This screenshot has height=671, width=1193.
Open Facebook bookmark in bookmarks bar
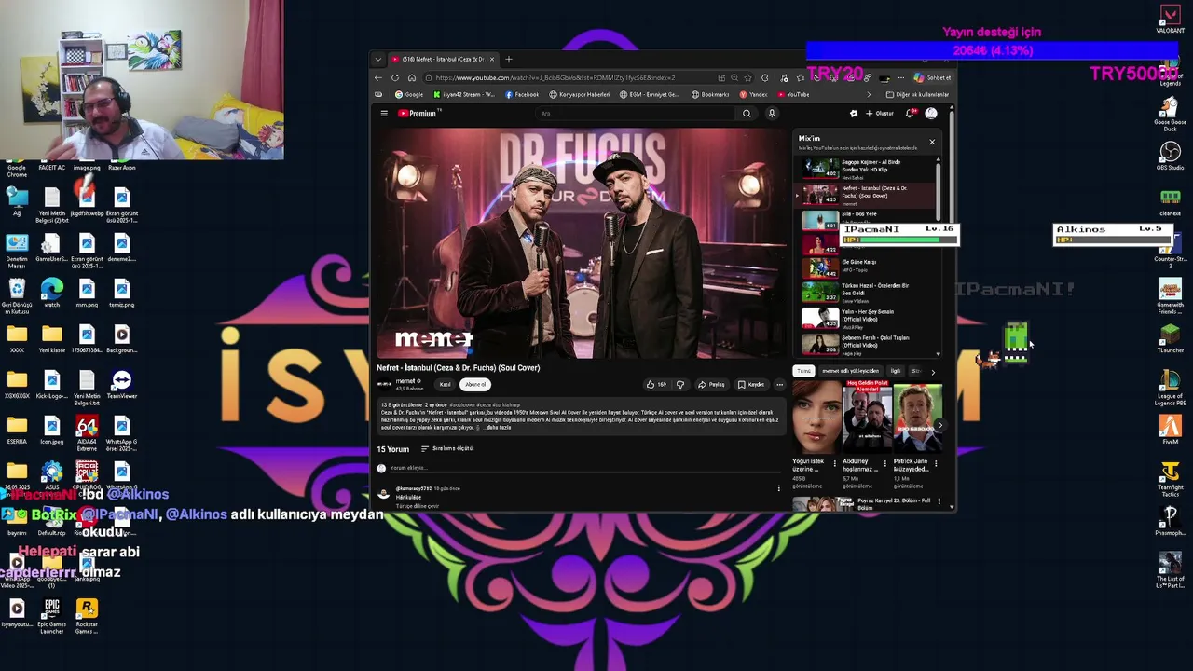(522, 94)
